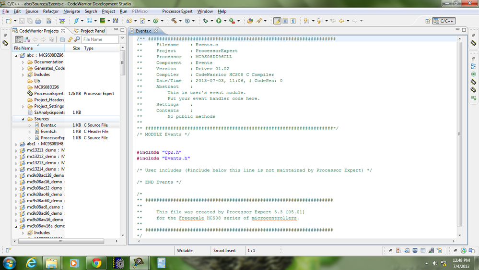Toggle Show Whitespace Characters pilcrow icon
The width and height of the screenshot is (479, 270).
click(293, 21)
